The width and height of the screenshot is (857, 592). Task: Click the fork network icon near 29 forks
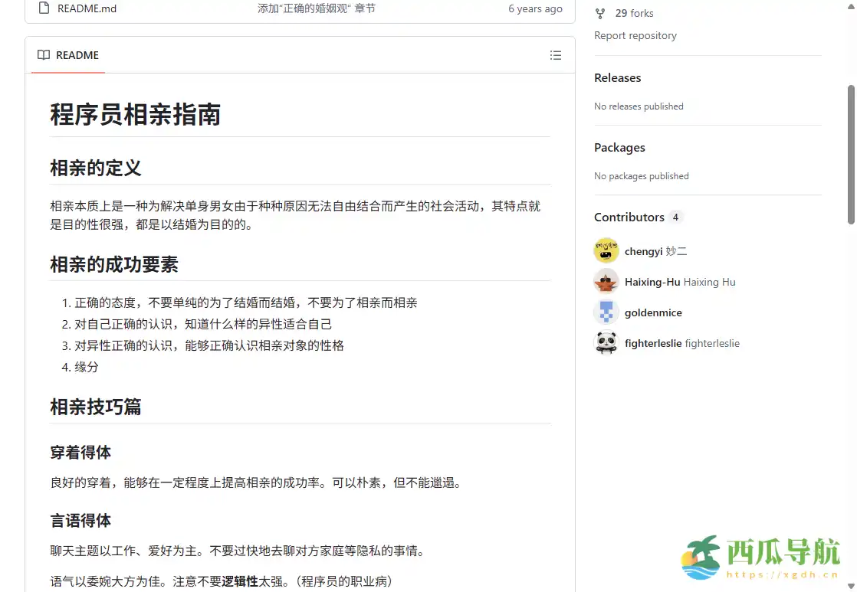(599, 12)
